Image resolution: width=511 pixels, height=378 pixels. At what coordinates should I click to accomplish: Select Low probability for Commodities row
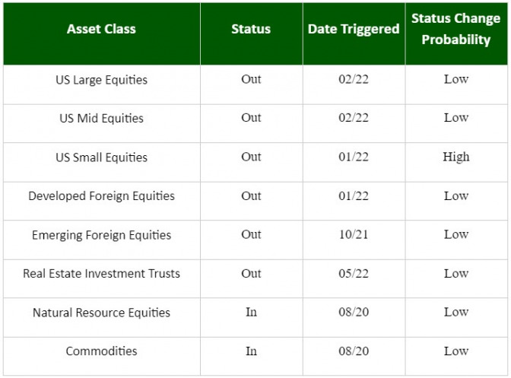point(456,351)
